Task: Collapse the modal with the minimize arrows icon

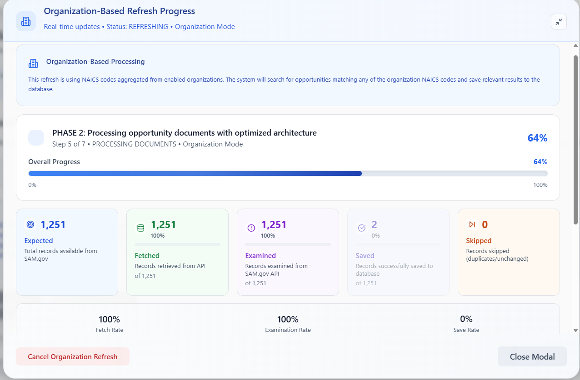Action: tap(559, 21)
